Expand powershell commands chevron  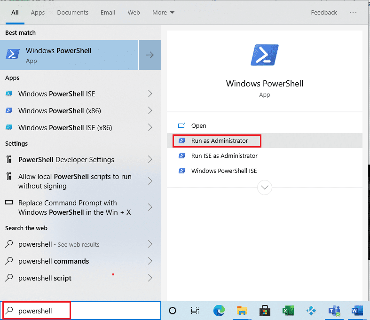[x=150, y=261]
